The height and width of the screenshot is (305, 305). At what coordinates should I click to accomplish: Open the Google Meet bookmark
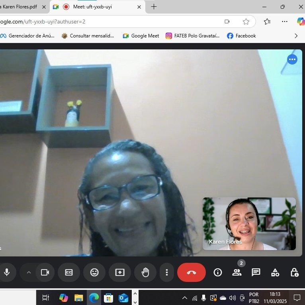141,36
